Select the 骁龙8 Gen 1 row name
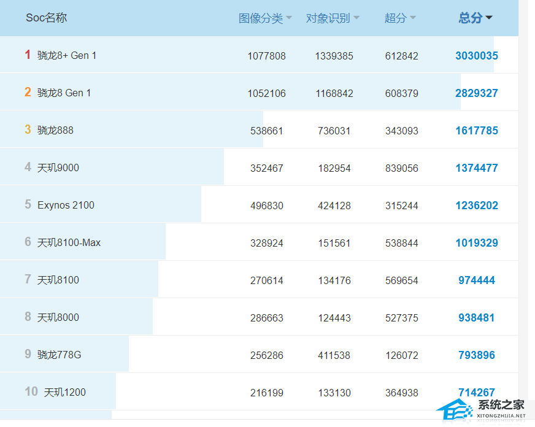The image size is (535, 427). [x=64, y=93]
